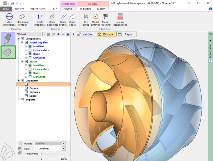Expand the Information side panel

coord(210,41)
